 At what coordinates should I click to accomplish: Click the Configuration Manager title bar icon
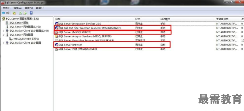pyautogui.click(x=2, y=3)
